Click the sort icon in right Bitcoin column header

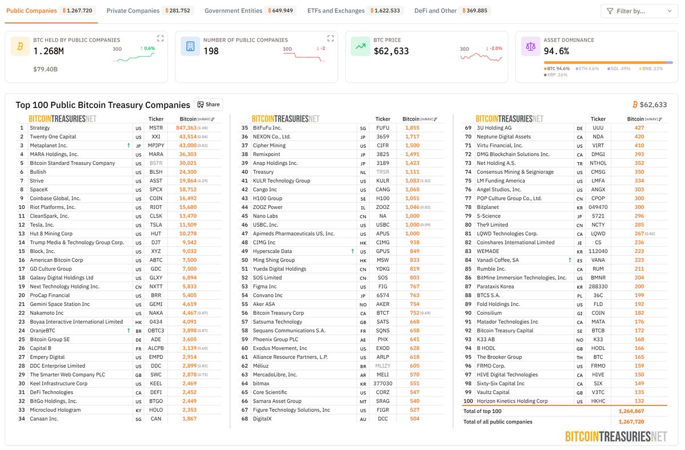pyautogui.click(x=660, y=119)
